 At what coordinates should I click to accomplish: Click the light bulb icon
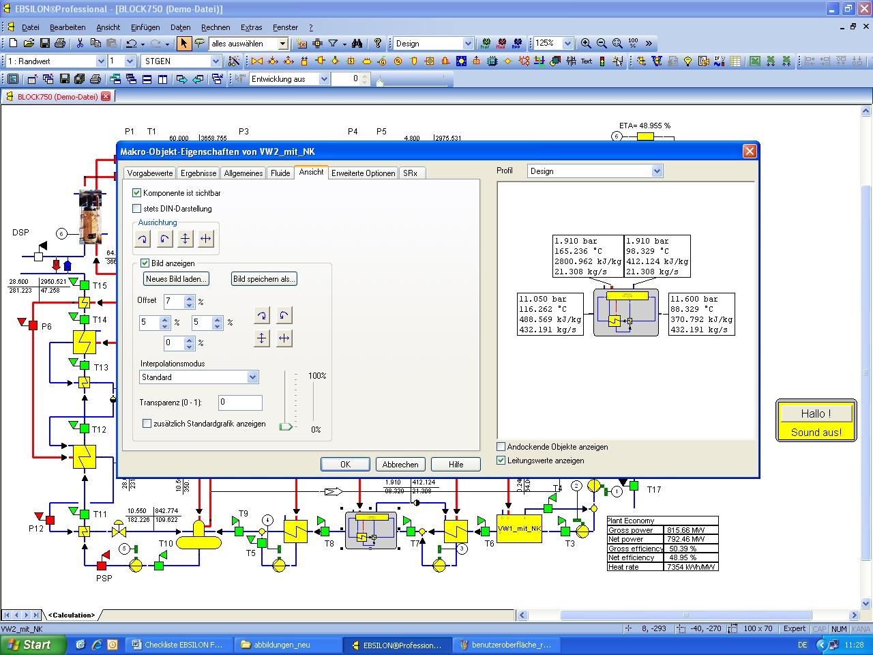687,61
